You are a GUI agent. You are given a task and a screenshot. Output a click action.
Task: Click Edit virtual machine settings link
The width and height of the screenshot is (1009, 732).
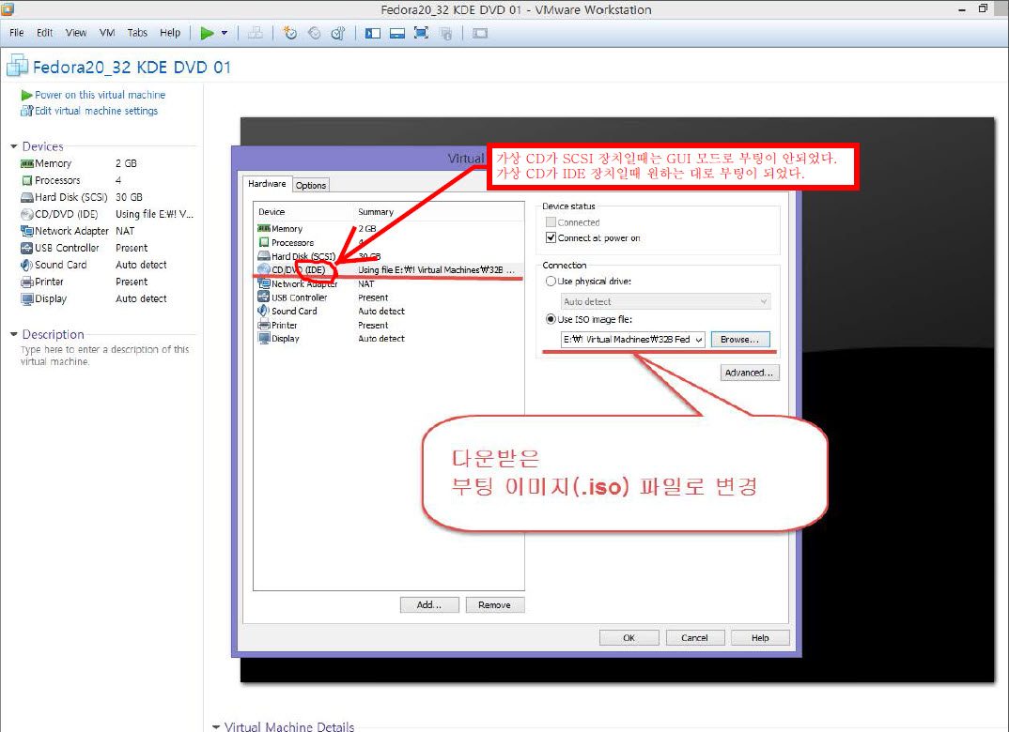point(96,111)
